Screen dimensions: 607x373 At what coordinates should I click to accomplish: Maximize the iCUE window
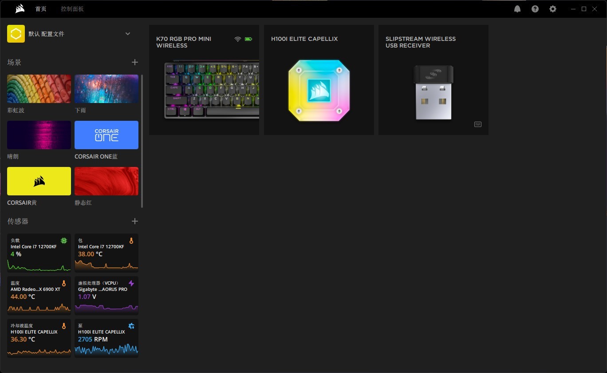pos(584,9)
